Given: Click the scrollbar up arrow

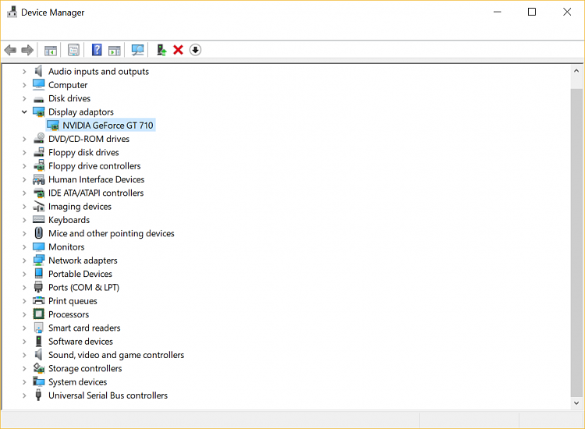Looking at the screenshot, I should coord(576,71).
